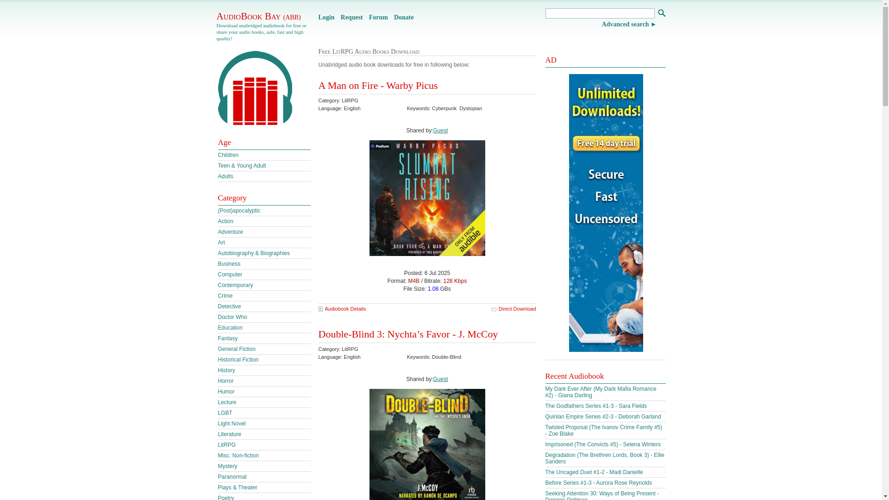Open Humor category

(226, 392)
